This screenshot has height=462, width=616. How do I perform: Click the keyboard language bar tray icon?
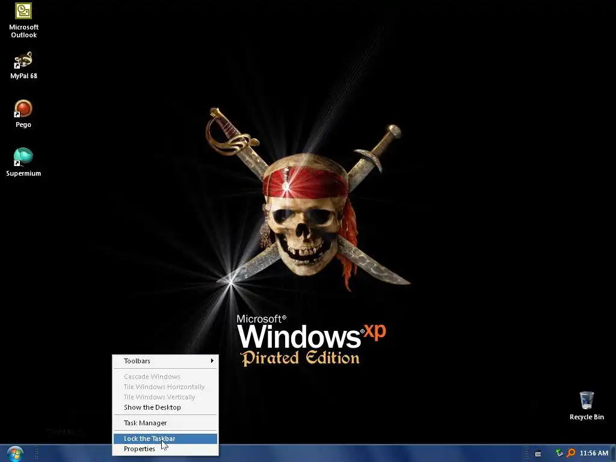[538, 454]
